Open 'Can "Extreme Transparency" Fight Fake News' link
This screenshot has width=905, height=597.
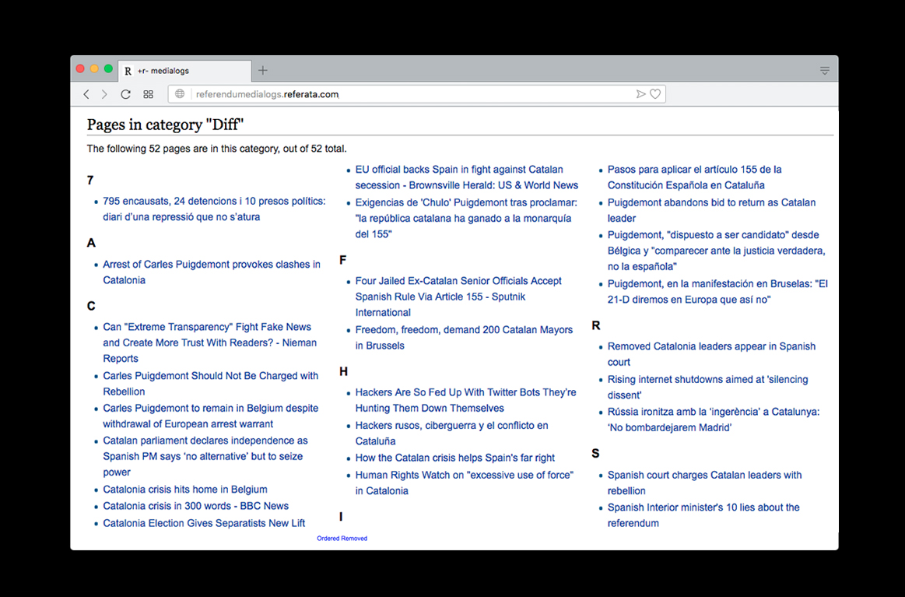tap(209, 342)
